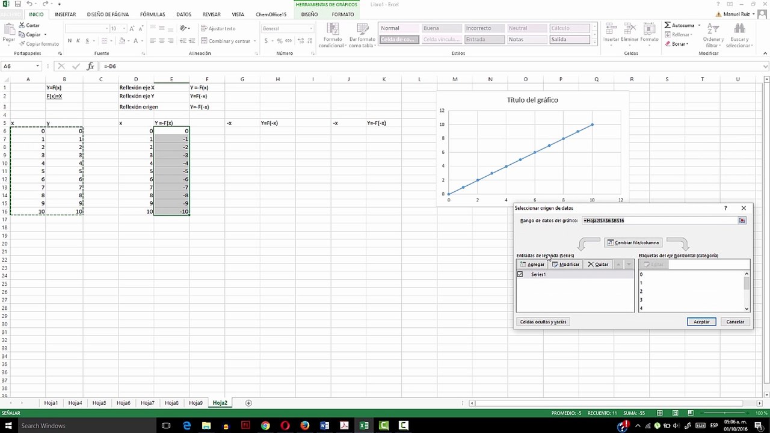Open the Copiar dropdown arrow
The width and height of the screenshot is (770, 433).
click(45, 35)
